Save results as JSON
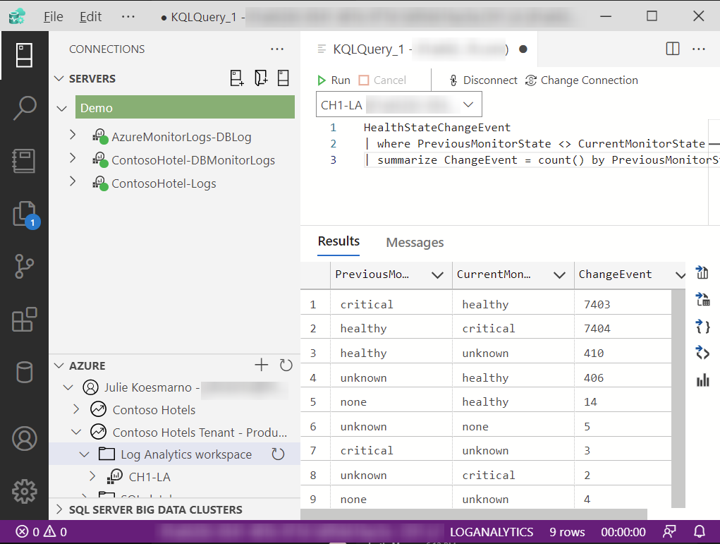 [x=702, y=326]
